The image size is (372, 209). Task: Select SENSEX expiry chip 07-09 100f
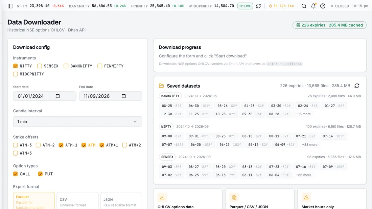[333, 167]
